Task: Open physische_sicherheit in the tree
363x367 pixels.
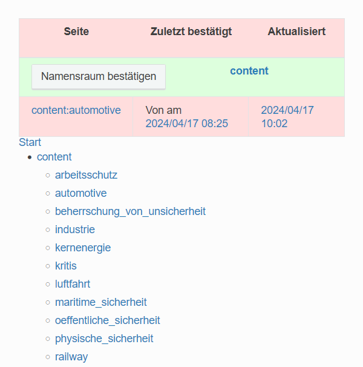Action: coord(104,339)
